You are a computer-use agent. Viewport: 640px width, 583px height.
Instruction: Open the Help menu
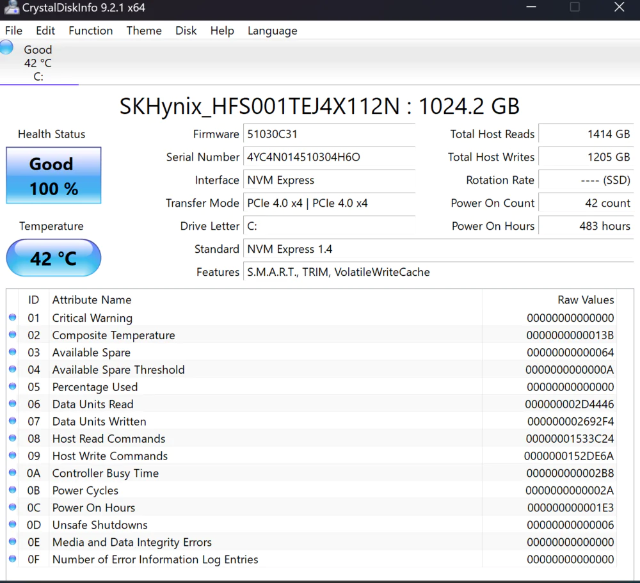pos(222,31)
